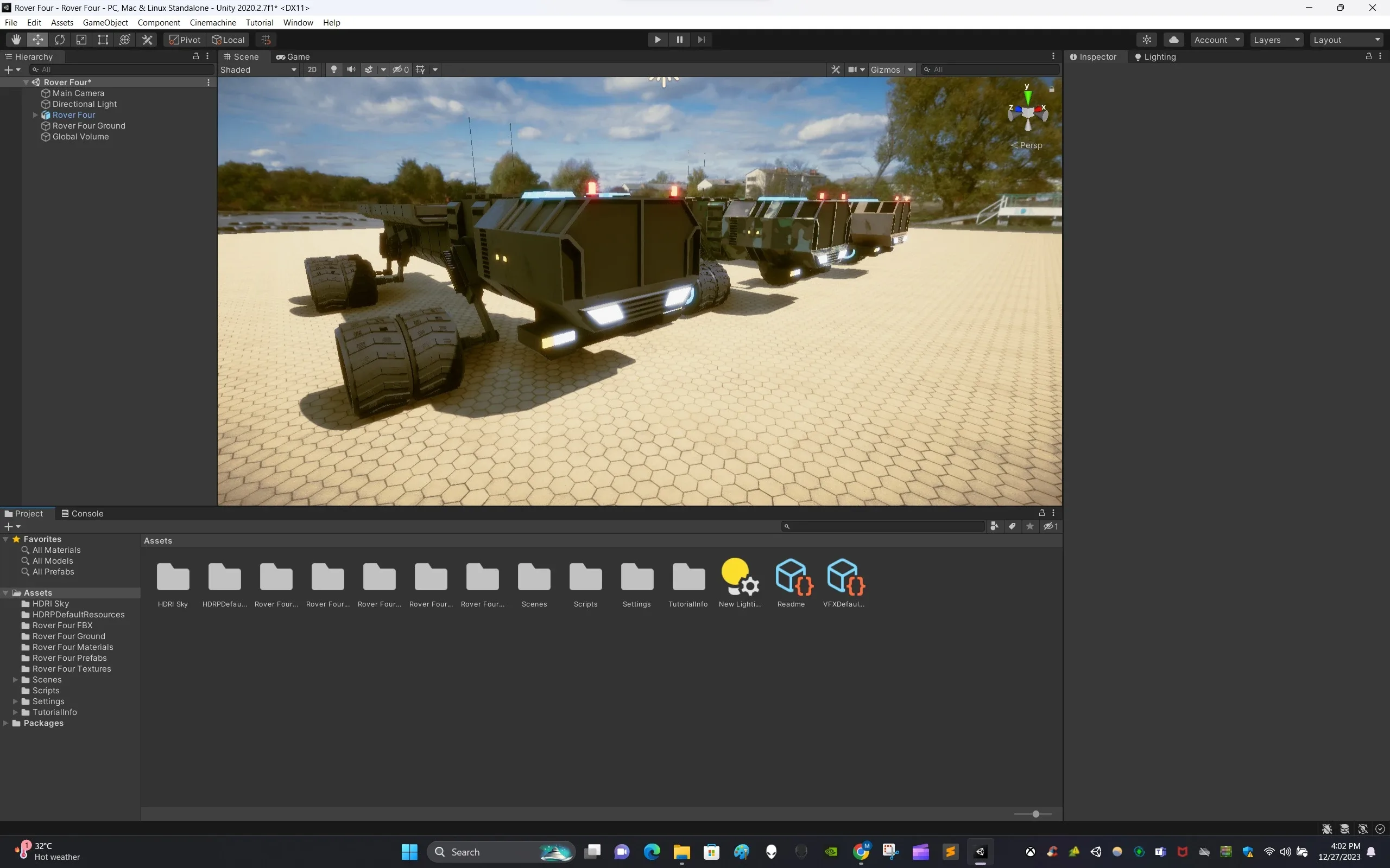Open component editor tools in Scene toolbar

click(836, 69)
